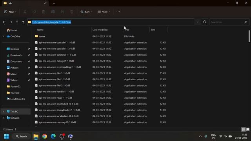This screenshot has height=141, width=251.
Task: Sort by Type column header
Action: [x=127, y=30]
